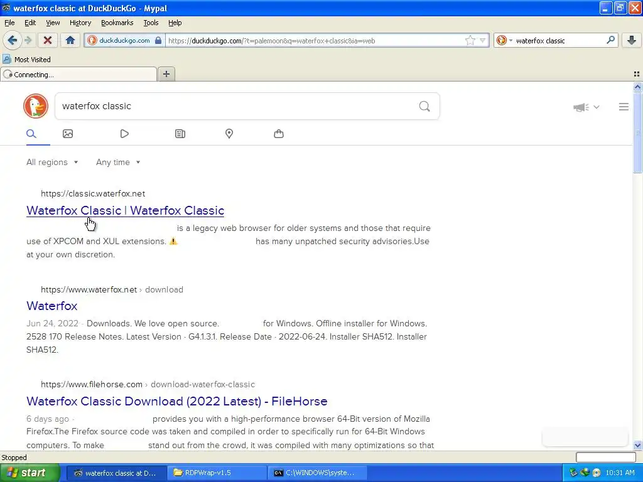
Task: Open the View menu
Action: coord(53,23)
